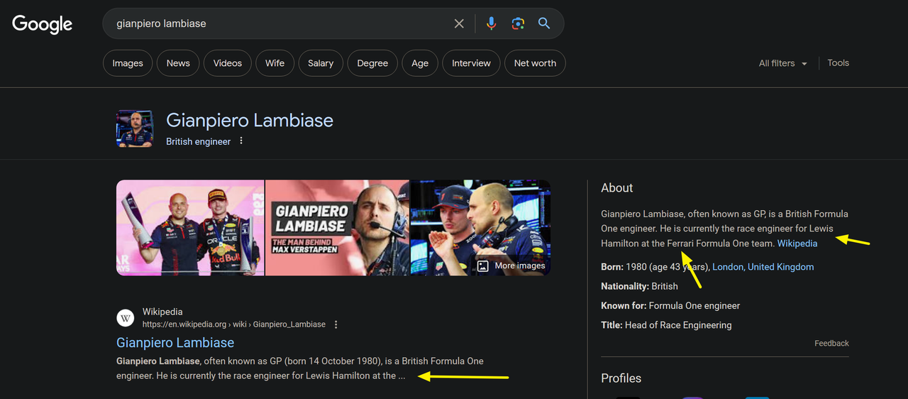
Task: Click the Wikipedia favicon on the result
Action: click(126, 318)
